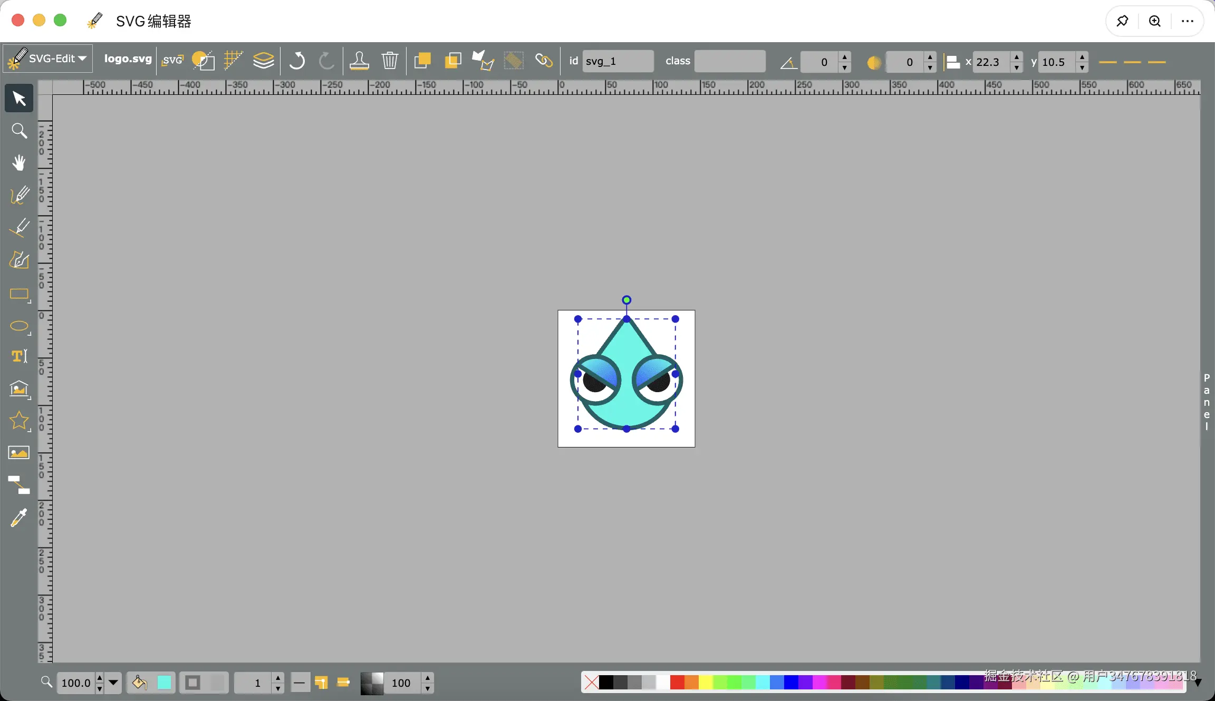1215x701 pixels.
Task: Toggle the grid display icon
Action: (233, 61)
